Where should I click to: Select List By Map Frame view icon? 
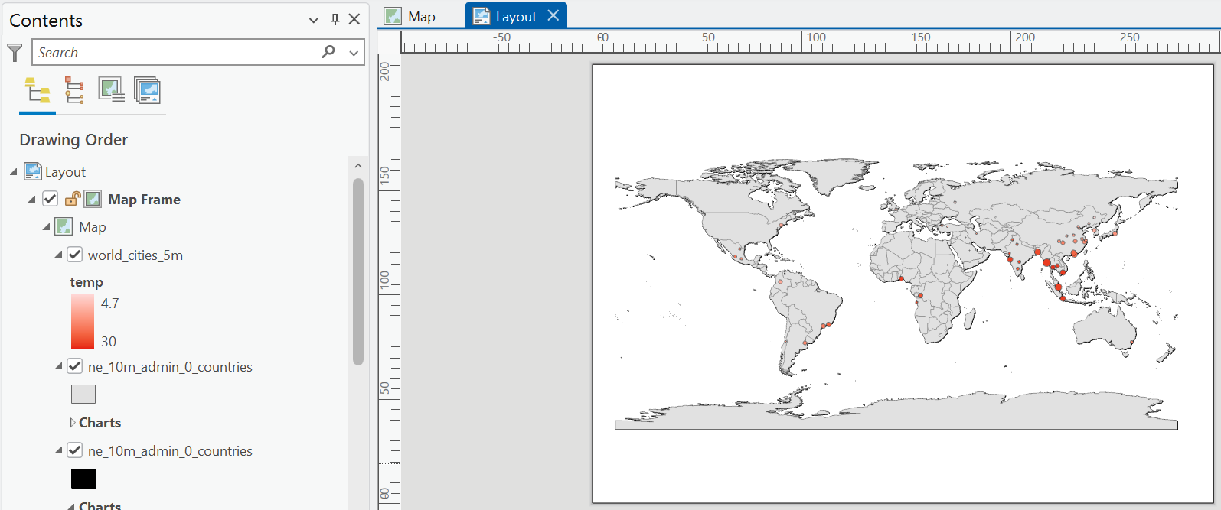111,90
